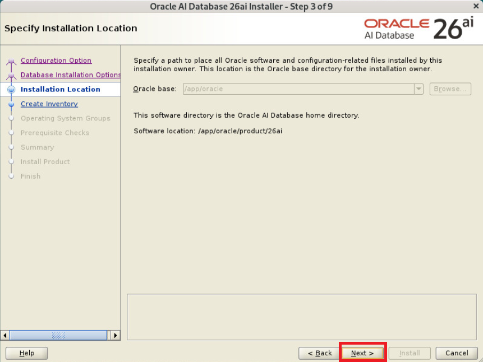The width and height of the screenshot is (483, 362).
Task: Click the Finish step
Action: 30,176
